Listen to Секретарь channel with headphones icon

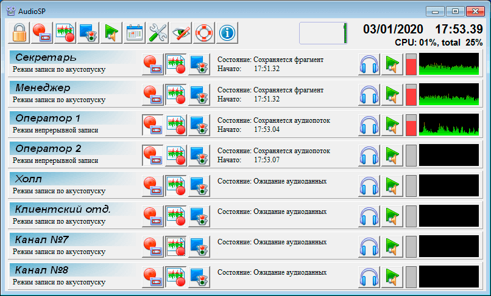click(x=369, y=64)
